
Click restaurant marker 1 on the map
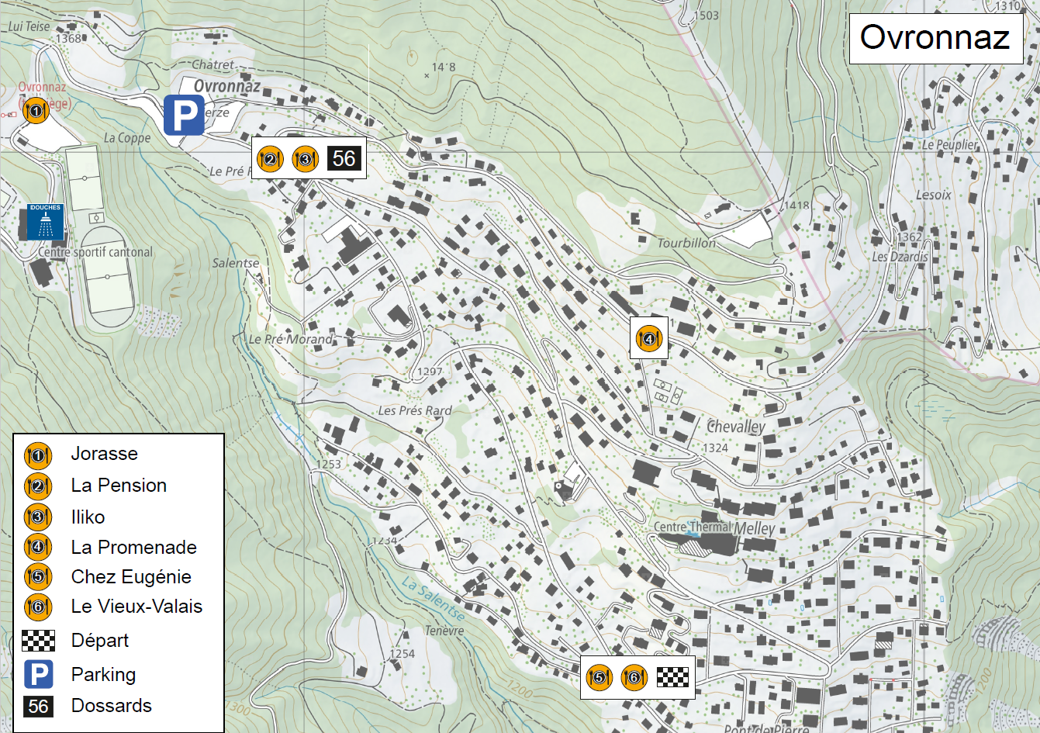(x=36, y=111)
